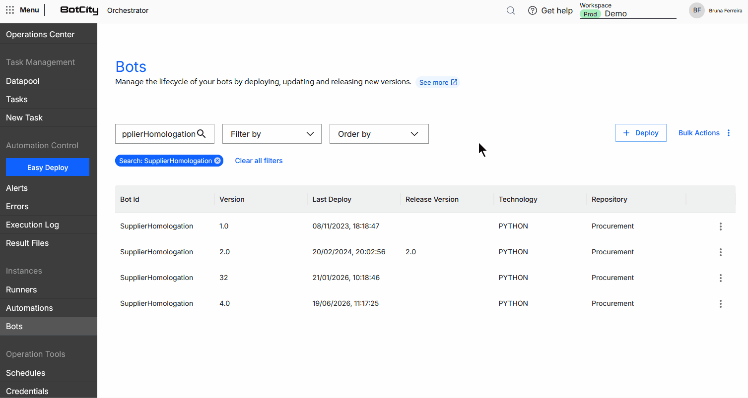Click the BF user avatar
748x398 pixels.
pyautogui.click(x=697, y=10)
